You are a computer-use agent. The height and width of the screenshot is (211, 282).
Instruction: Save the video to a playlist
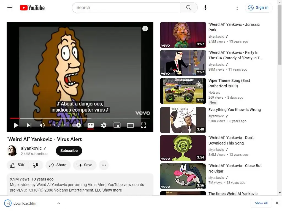pyautogui.click(x=85, y=165)
